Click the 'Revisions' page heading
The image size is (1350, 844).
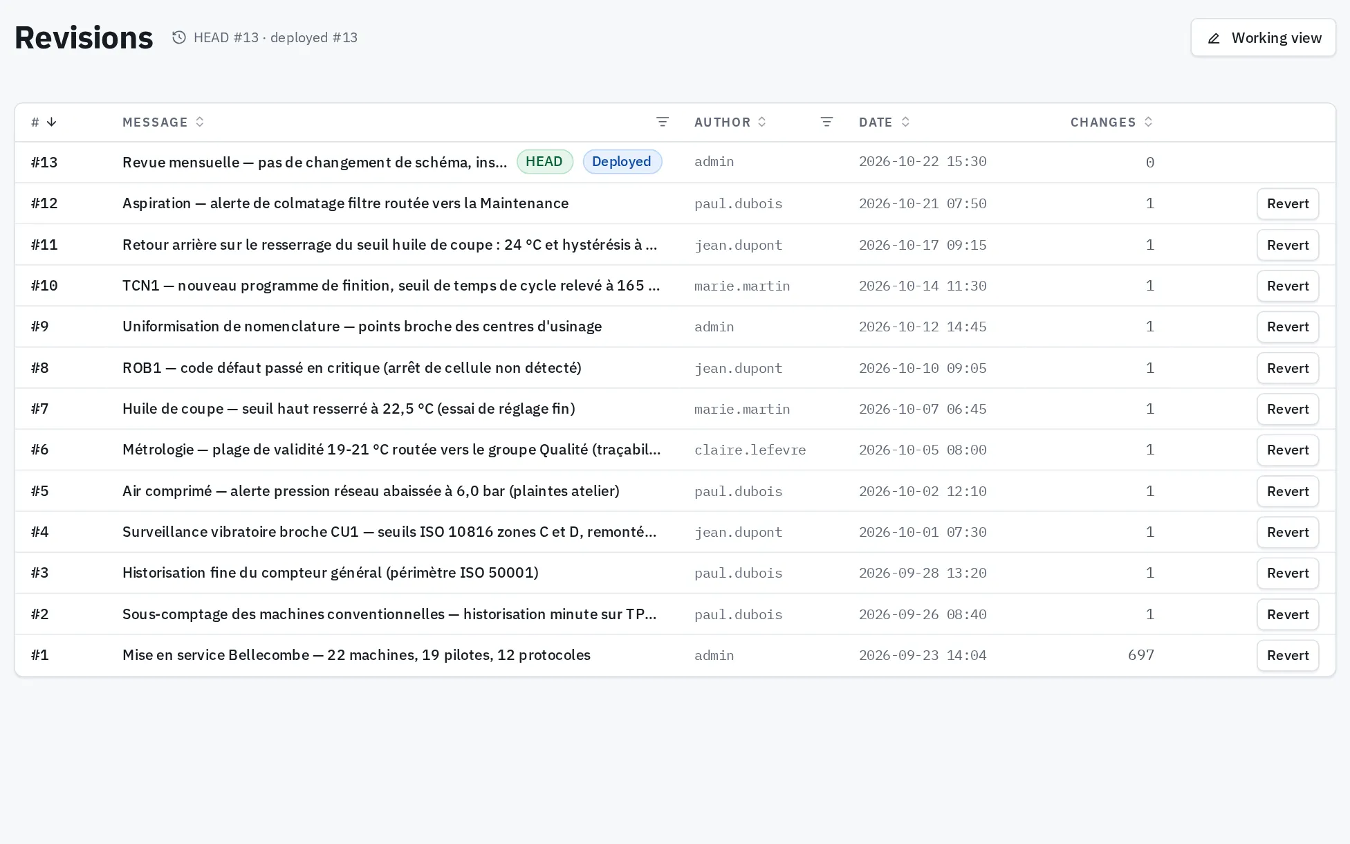coord(84,37)
